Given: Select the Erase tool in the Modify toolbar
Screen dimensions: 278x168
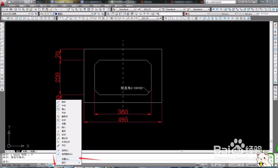Looking at the screenshot, I should 275,24.
